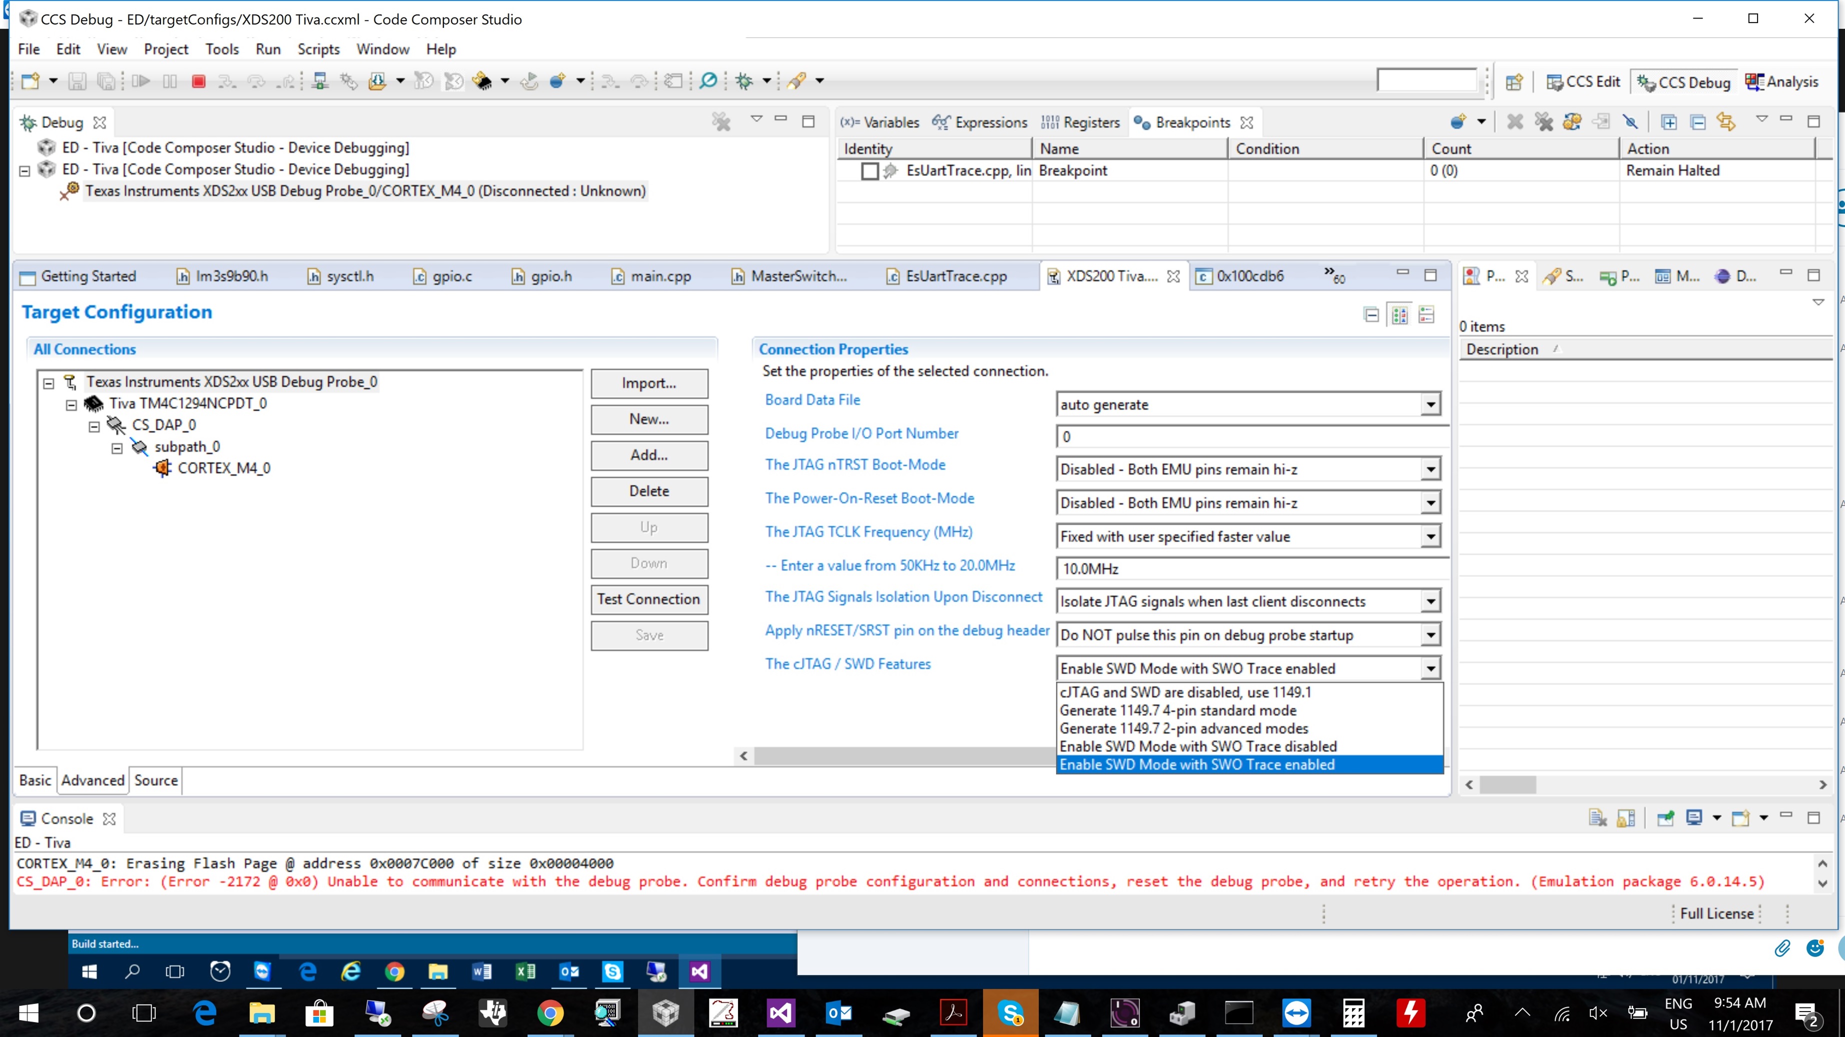Click the red Terminate debug session icon
The height and width of the screenshot is (1037, 1845).
click(198, 81)
